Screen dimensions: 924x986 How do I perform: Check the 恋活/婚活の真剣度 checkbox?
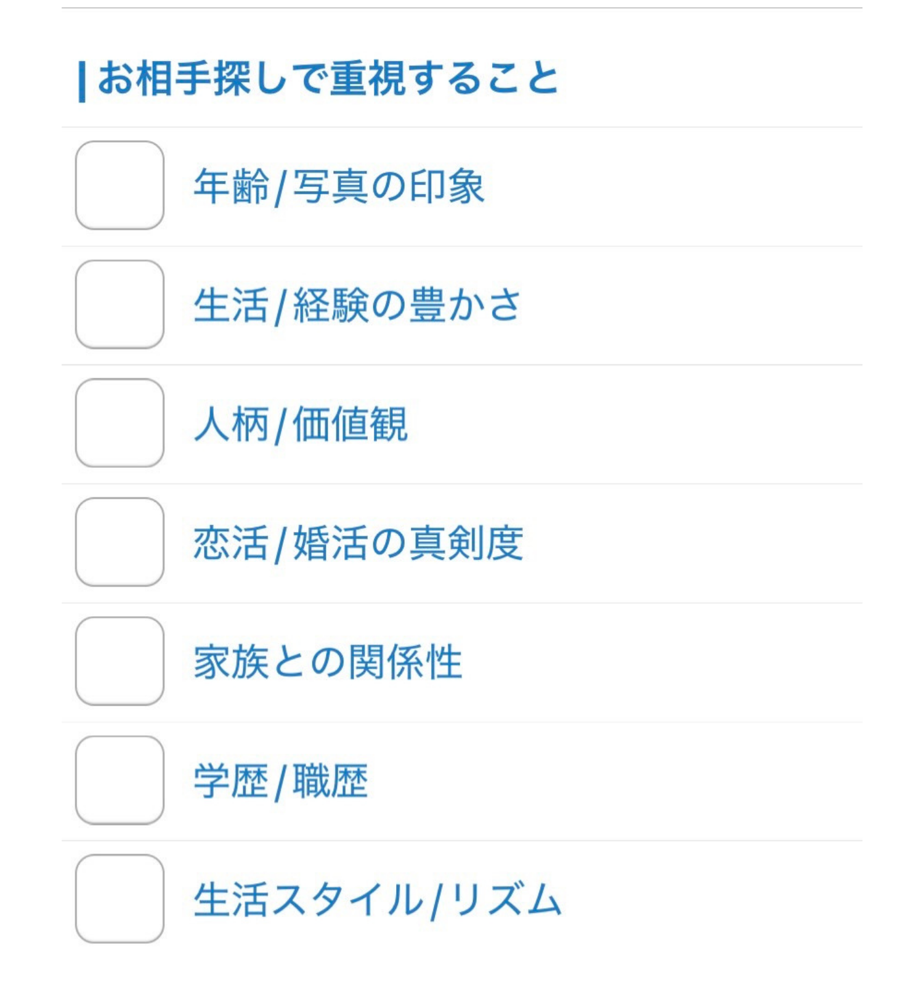point(121,541)
